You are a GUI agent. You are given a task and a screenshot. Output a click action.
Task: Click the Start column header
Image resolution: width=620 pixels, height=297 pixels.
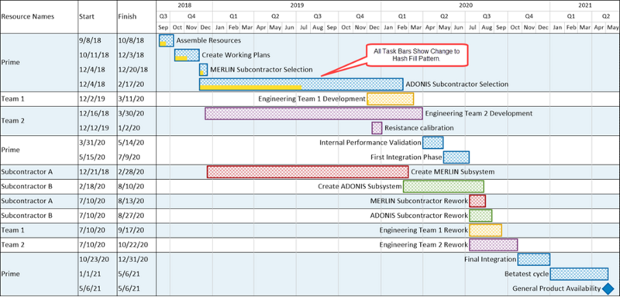click(86, 16)
